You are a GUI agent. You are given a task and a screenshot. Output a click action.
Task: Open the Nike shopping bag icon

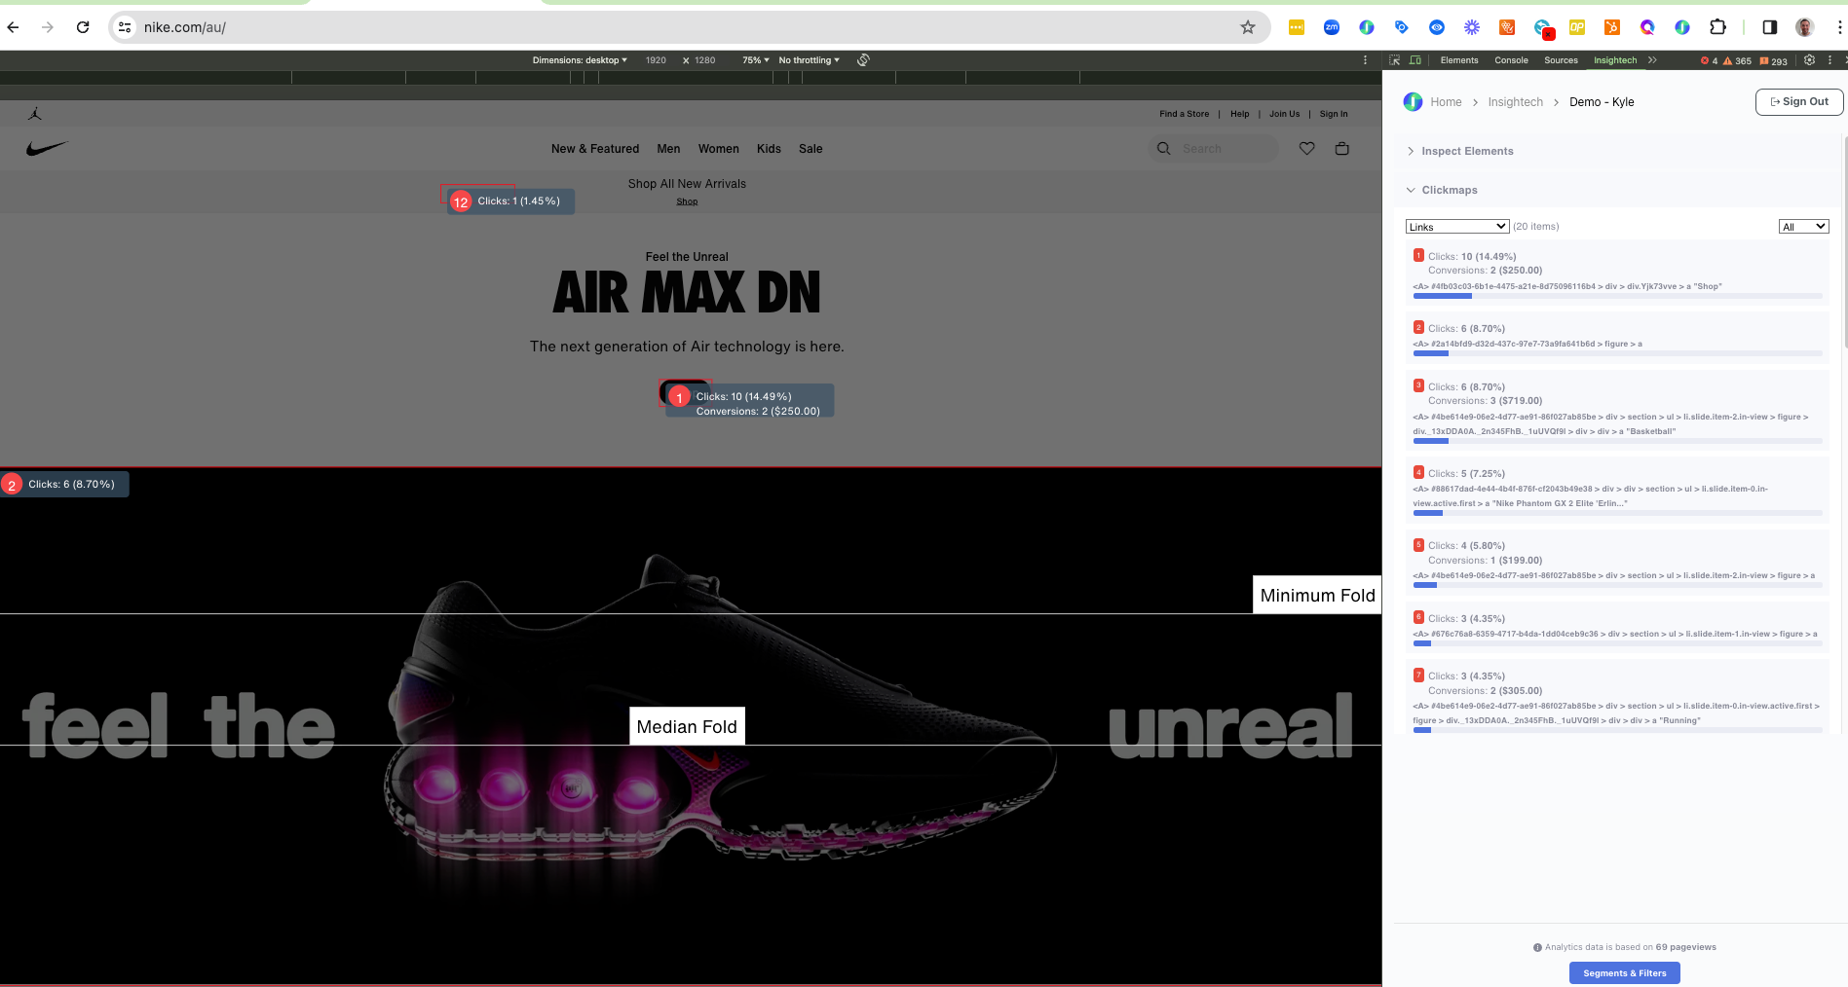point(1341,149)
